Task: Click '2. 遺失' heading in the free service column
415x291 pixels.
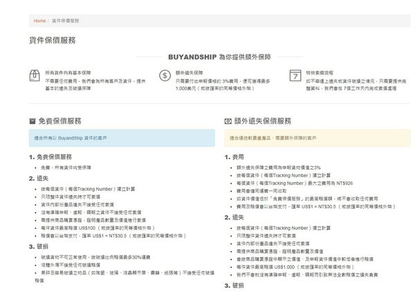Action: point(39,178)
